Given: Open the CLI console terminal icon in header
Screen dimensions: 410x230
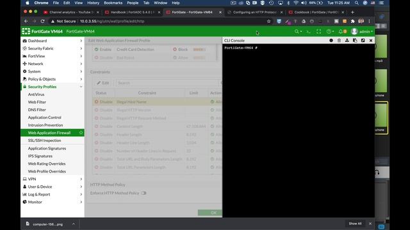Looking at the screenshot, I should (308, 31).
